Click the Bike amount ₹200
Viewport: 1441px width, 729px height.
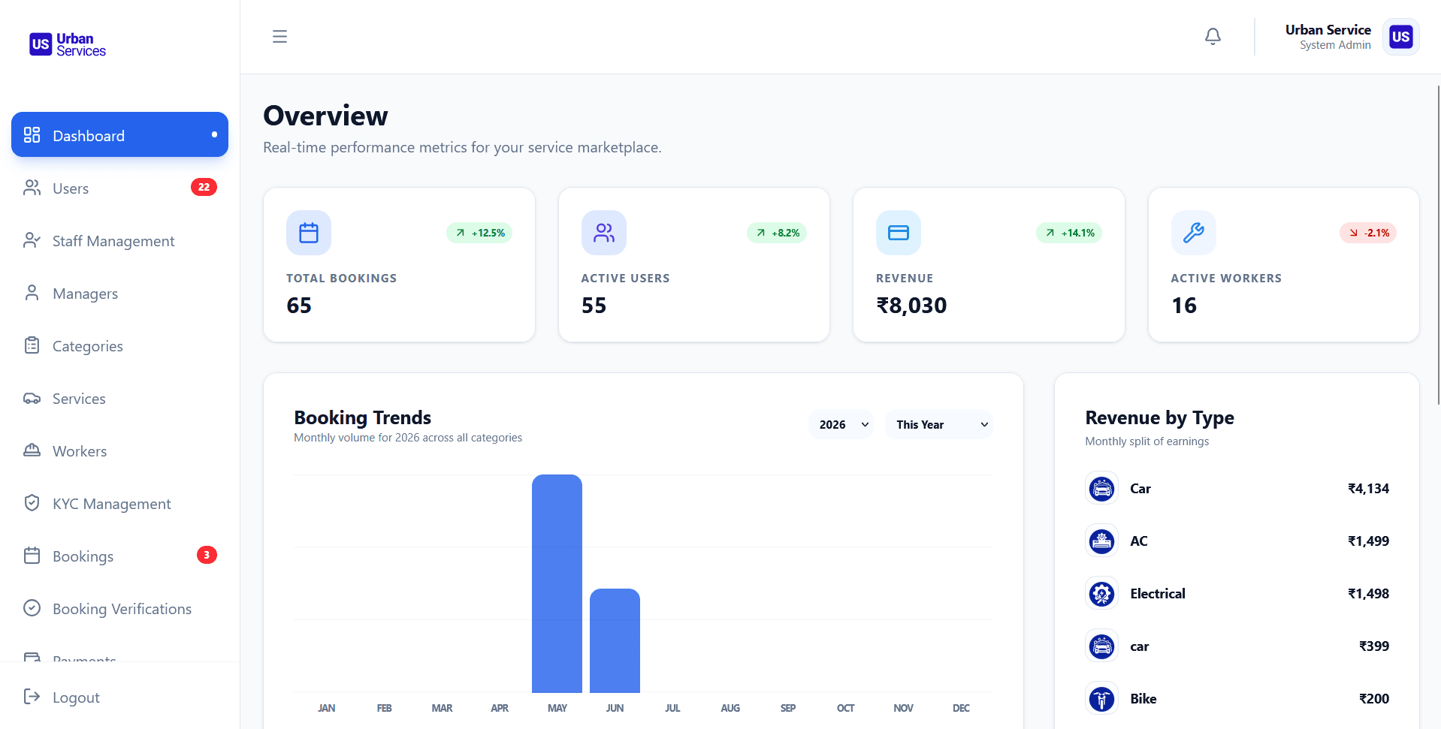pyautogui.click(x=1374, y=698)
